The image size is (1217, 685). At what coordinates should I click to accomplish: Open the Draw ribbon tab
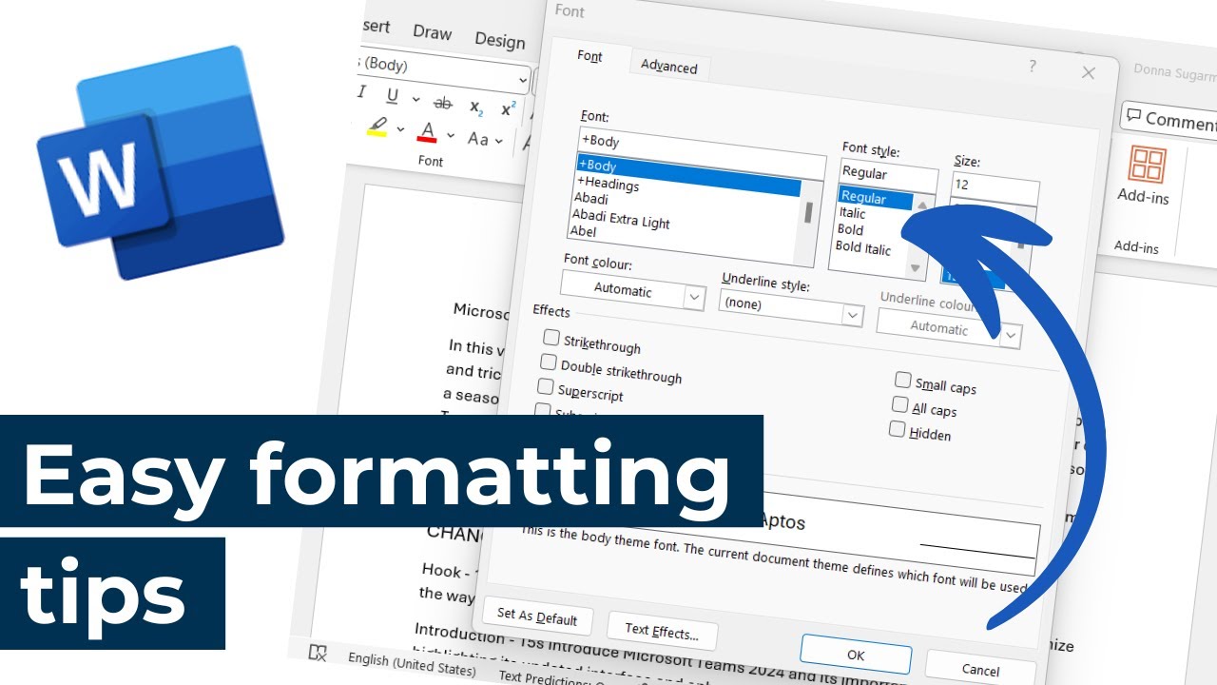(432, 32)
